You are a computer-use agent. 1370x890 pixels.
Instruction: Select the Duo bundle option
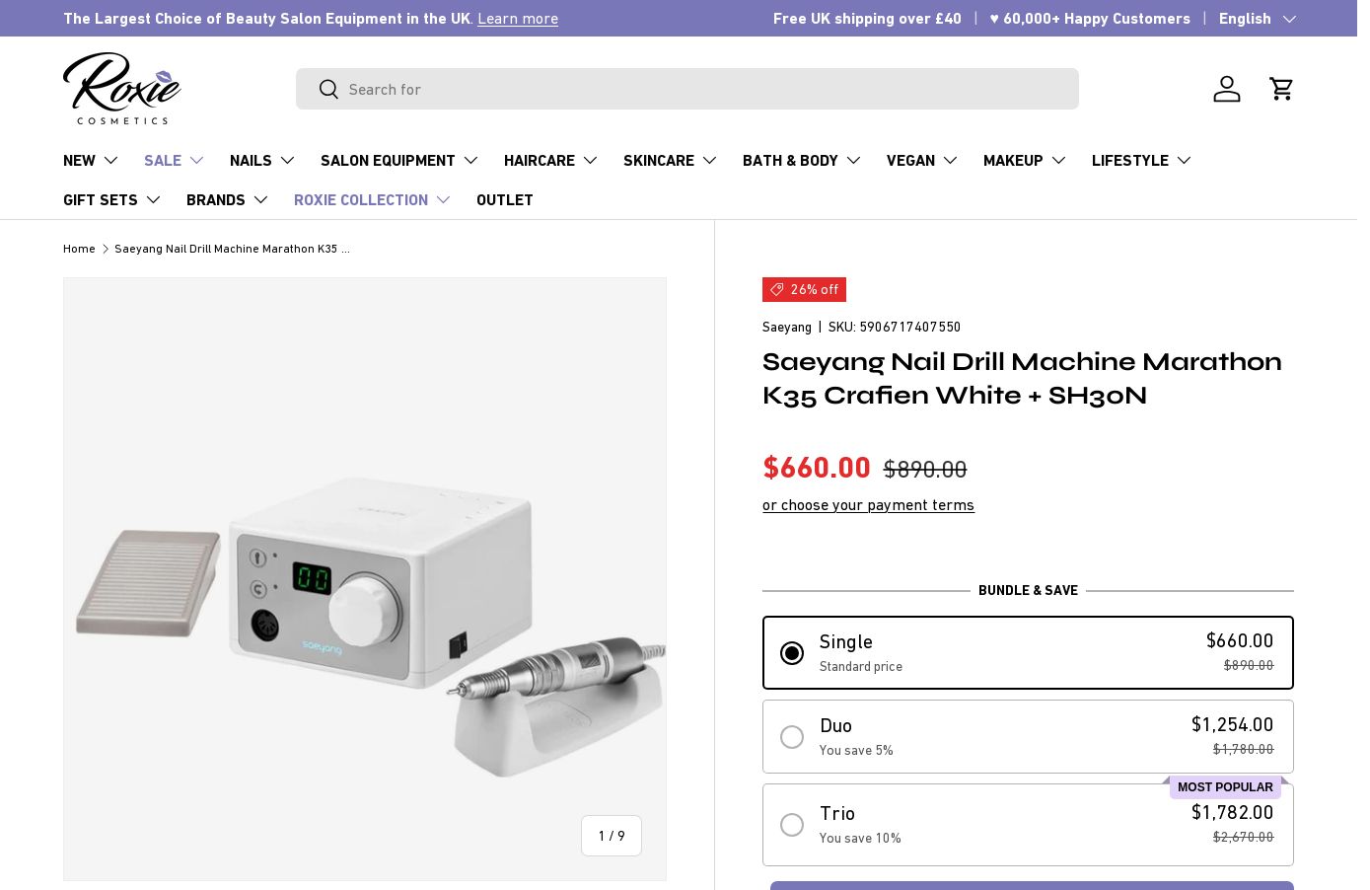pos(1028,737)
